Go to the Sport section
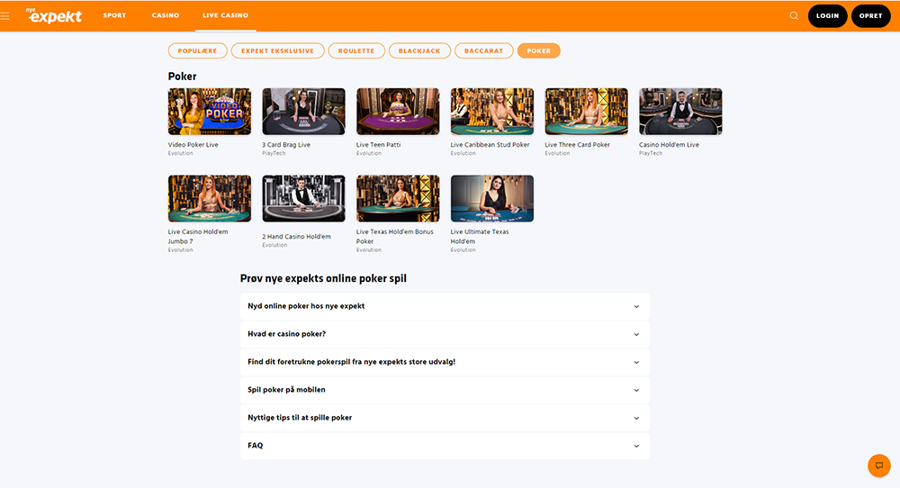Screen dimensions: 900x488 click(114, 15)
